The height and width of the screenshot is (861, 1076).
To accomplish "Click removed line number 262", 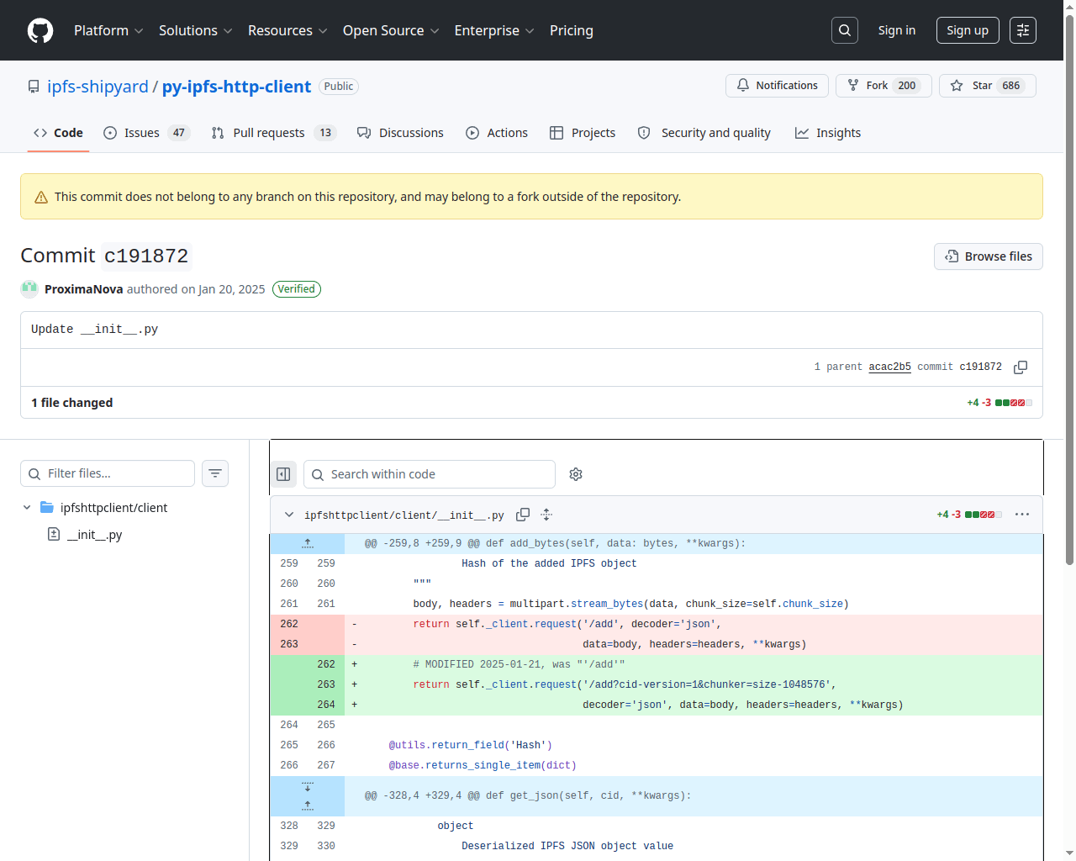I will point(289,624).
